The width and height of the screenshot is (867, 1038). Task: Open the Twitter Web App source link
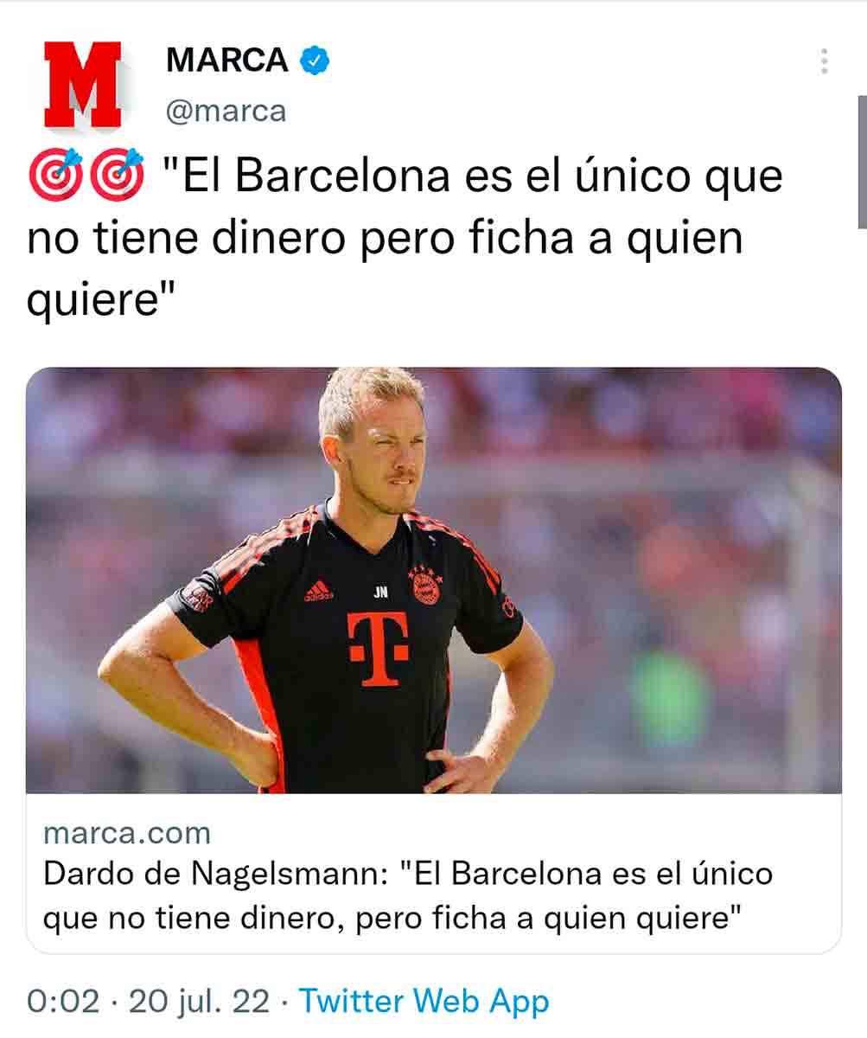pos(424,1002)
